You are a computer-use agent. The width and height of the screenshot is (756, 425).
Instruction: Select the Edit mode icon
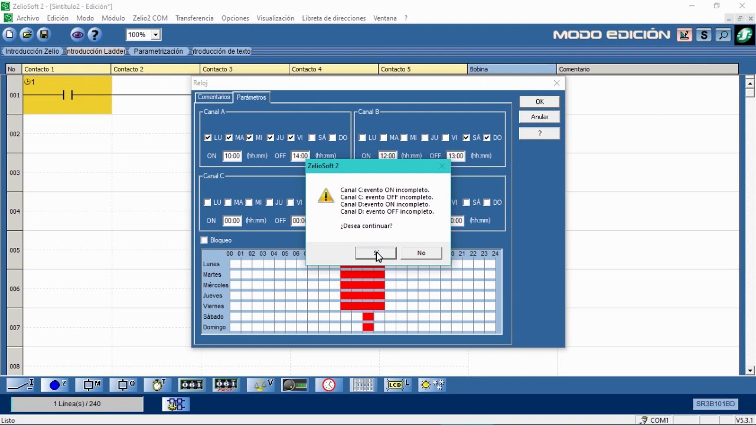[x=685, y=35]
